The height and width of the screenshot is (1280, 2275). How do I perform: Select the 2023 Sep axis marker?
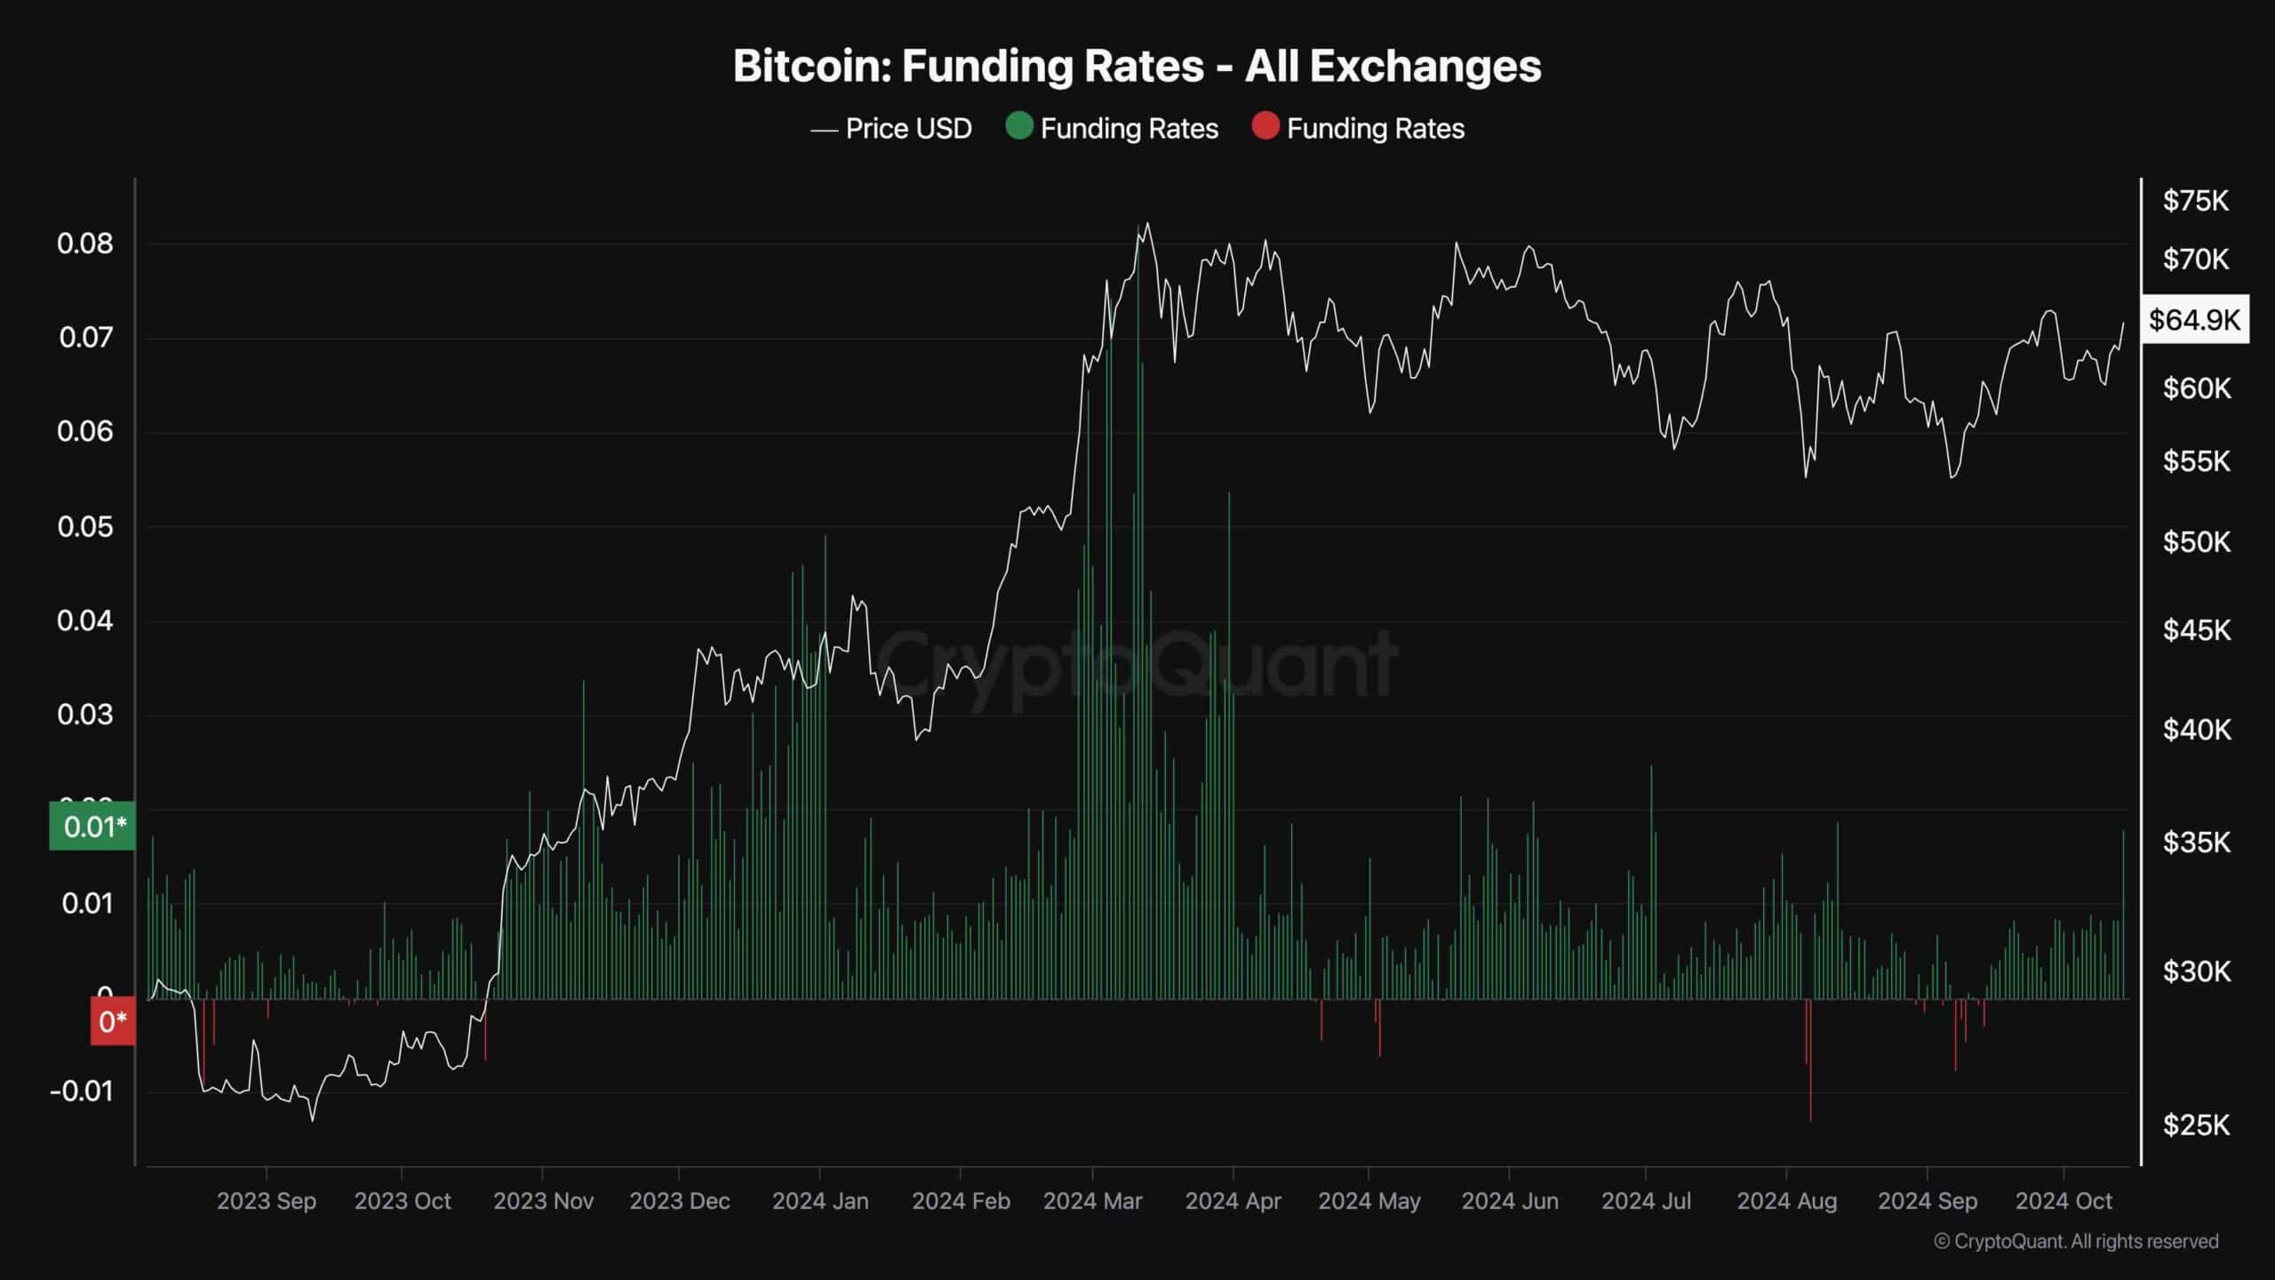(267, 1201)
